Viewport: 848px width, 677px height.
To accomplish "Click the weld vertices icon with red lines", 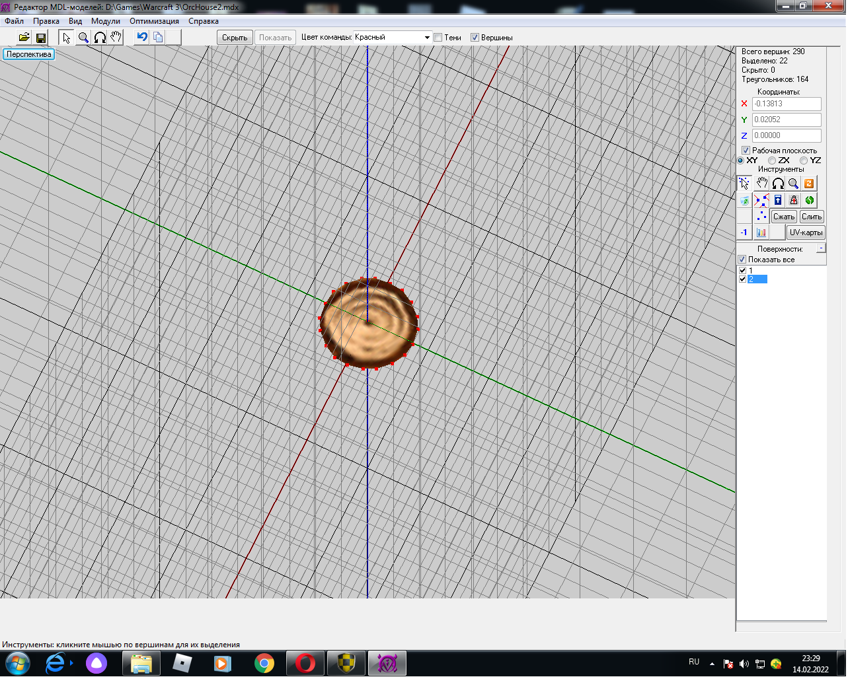I will tap(762, 200).
